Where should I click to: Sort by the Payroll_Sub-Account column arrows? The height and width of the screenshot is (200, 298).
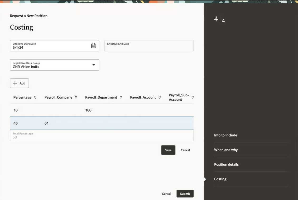point(193,97)
